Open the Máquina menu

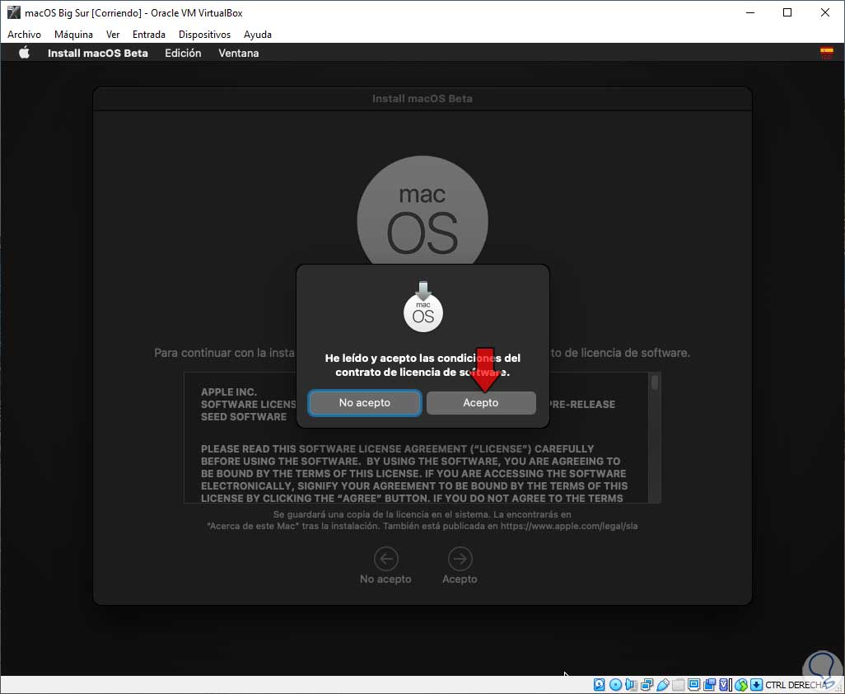point(73,35)
